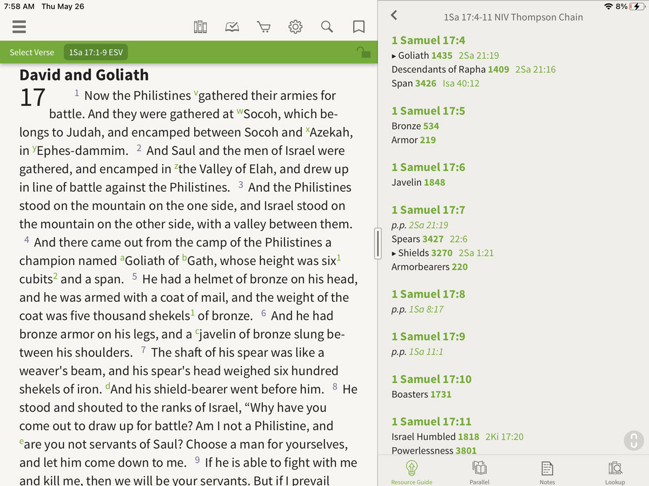
Task: Tap cross-reference y before Ephes-dammim
Action: 34,148
